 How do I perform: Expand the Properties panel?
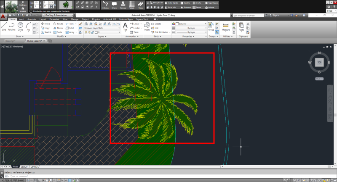click(188, 37)
